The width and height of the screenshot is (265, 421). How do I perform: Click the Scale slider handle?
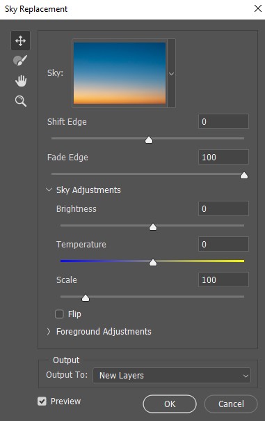(x=86, y=298)
